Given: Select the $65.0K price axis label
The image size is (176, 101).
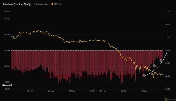Looking at the screenshot, I should click(x=167, y=63).
